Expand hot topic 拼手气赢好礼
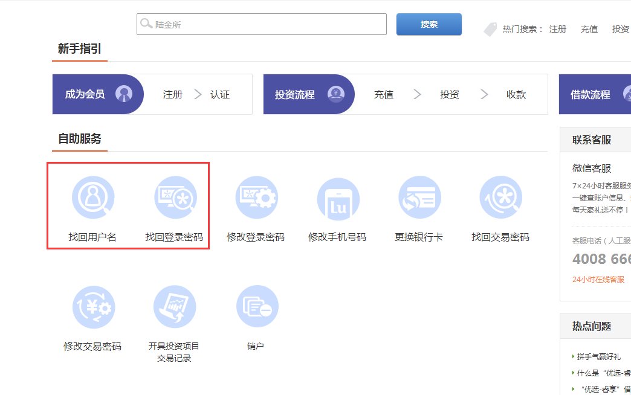The height and width of the screenshot is (395, 631). click(599, 356)
